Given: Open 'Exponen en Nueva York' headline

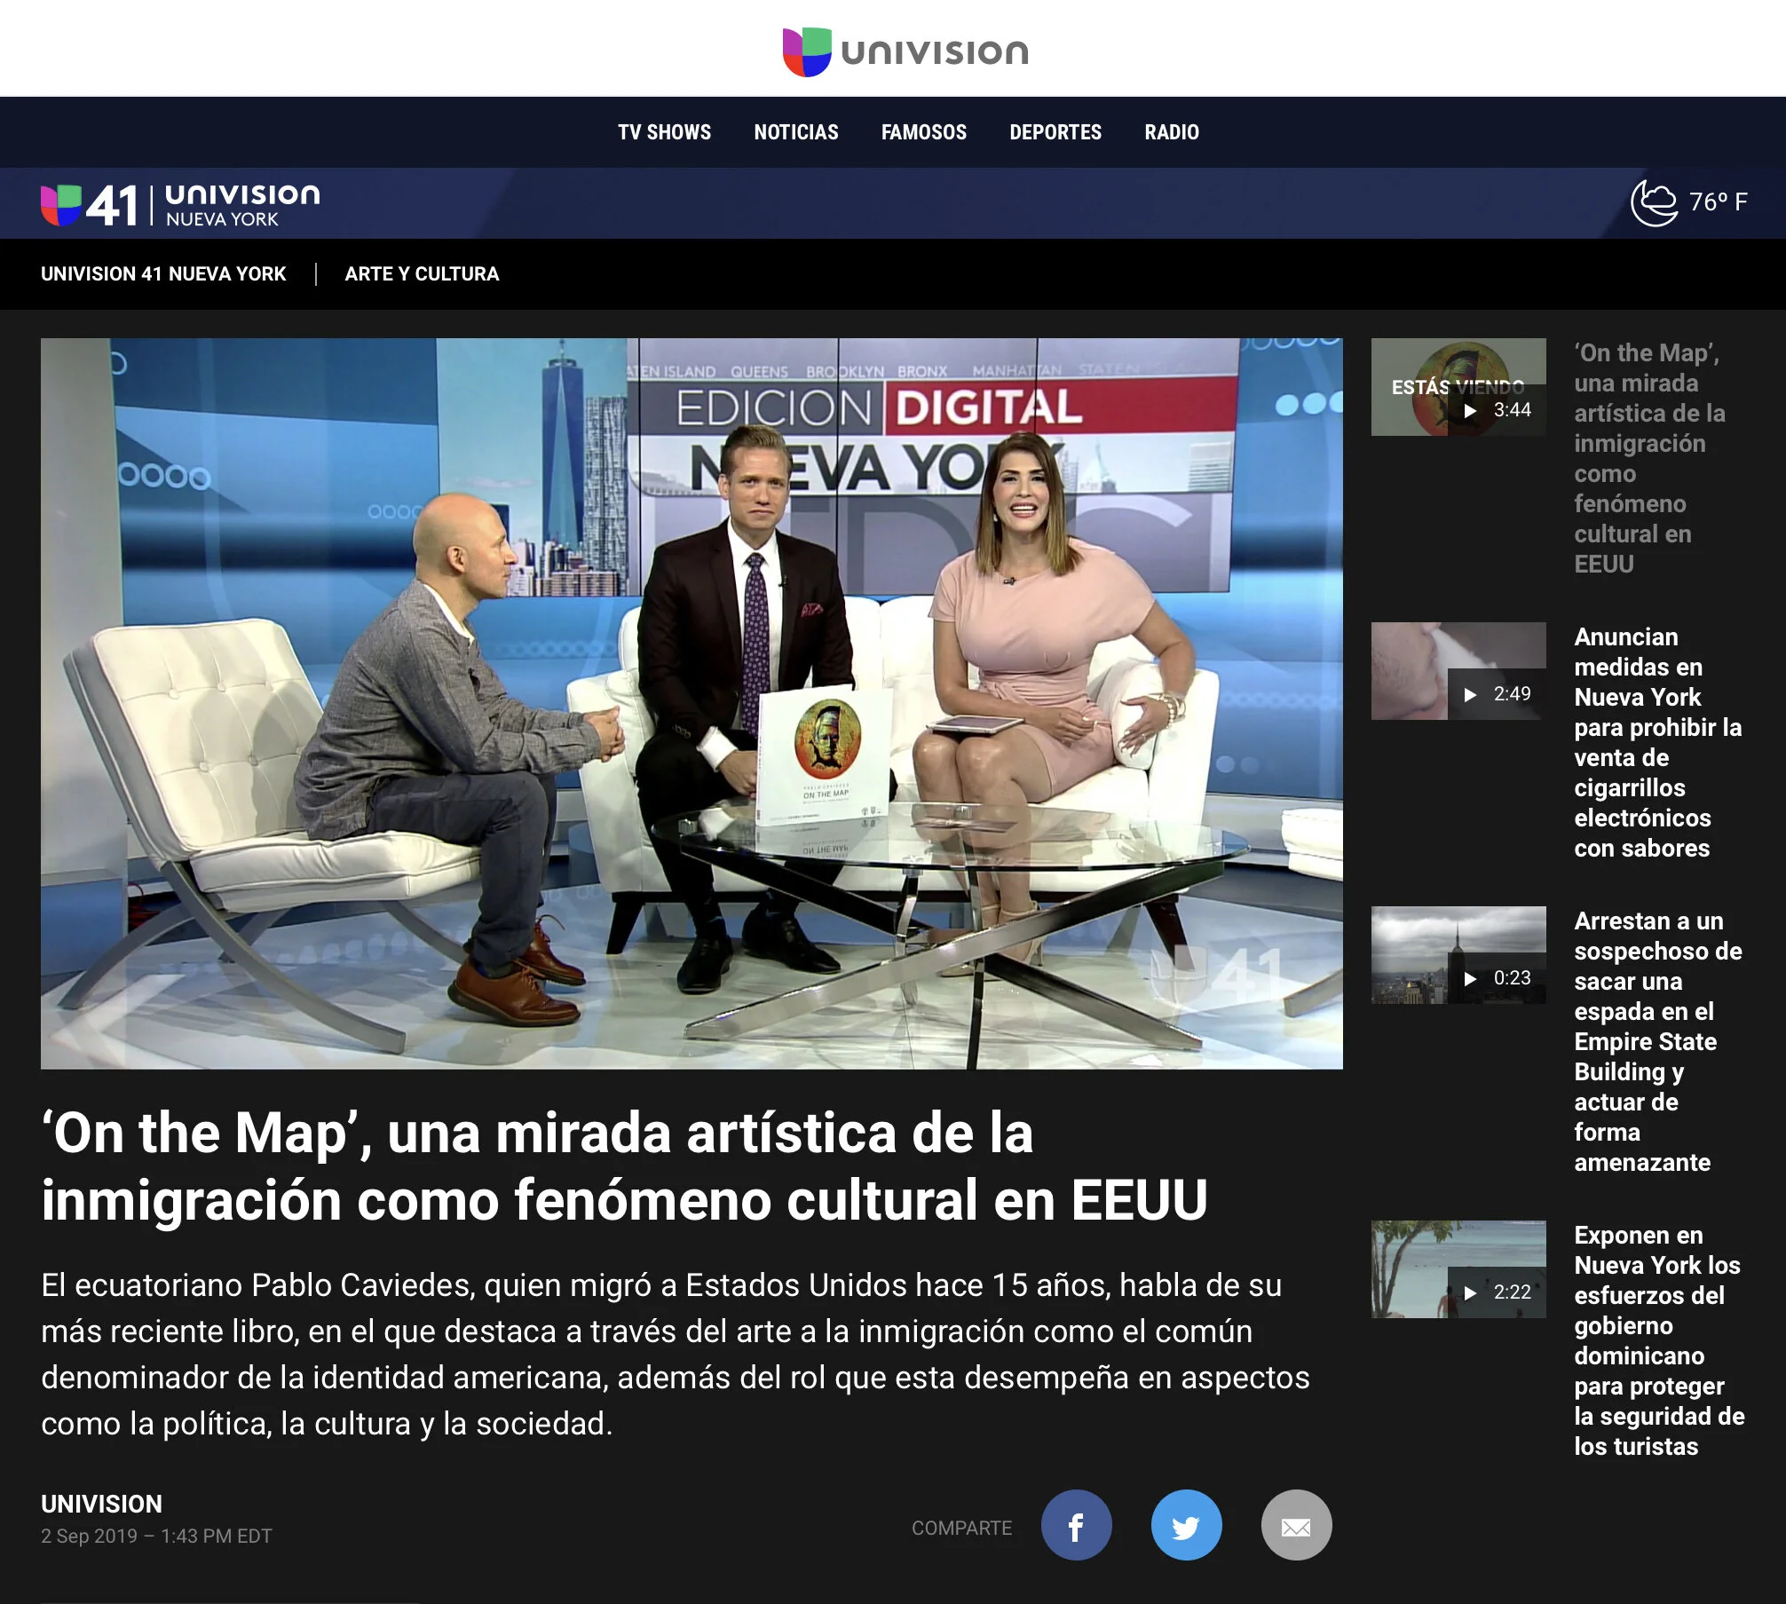Looking at the screenshot, I should coord(1658,1340).
